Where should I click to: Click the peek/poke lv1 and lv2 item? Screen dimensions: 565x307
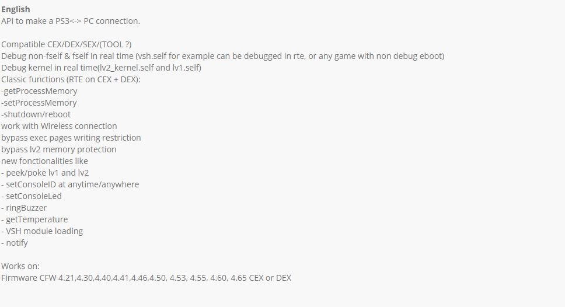(x=45, y=173)
